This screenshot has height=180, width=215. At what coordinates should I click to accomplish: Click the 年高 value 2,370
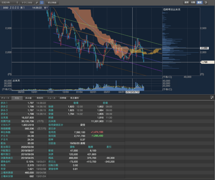(x=31, y=165)
